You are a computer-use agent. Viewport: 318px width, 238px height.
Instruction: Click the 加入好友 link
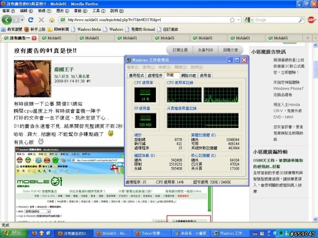pyautogui.click(x=61, y=76)
